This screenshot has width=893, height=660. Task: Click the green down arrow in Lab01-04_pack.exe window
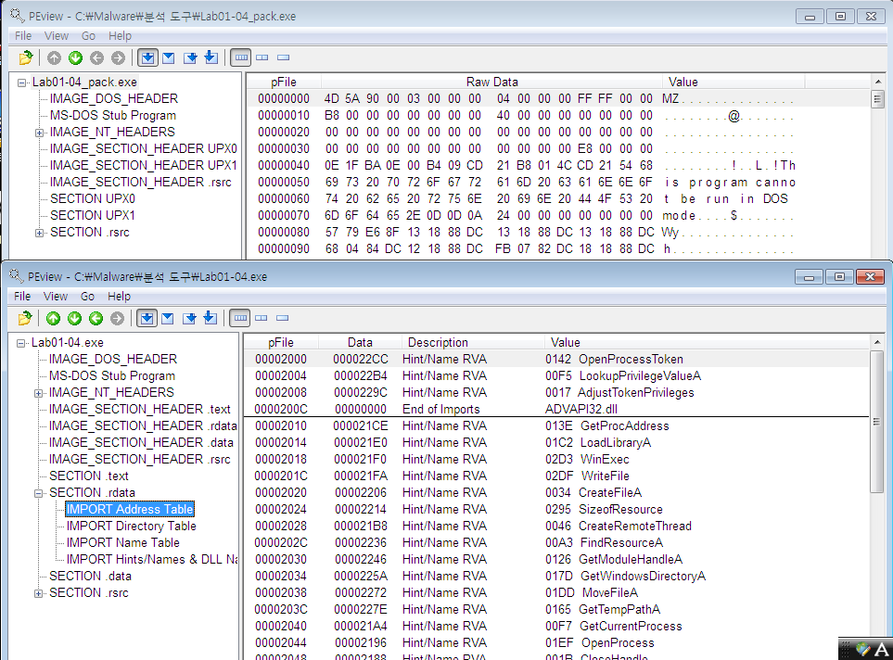click(75, 57)
